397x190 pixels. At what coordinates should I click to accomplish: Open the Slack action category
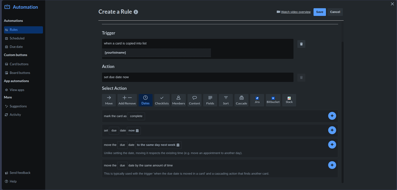pos(289,100)
